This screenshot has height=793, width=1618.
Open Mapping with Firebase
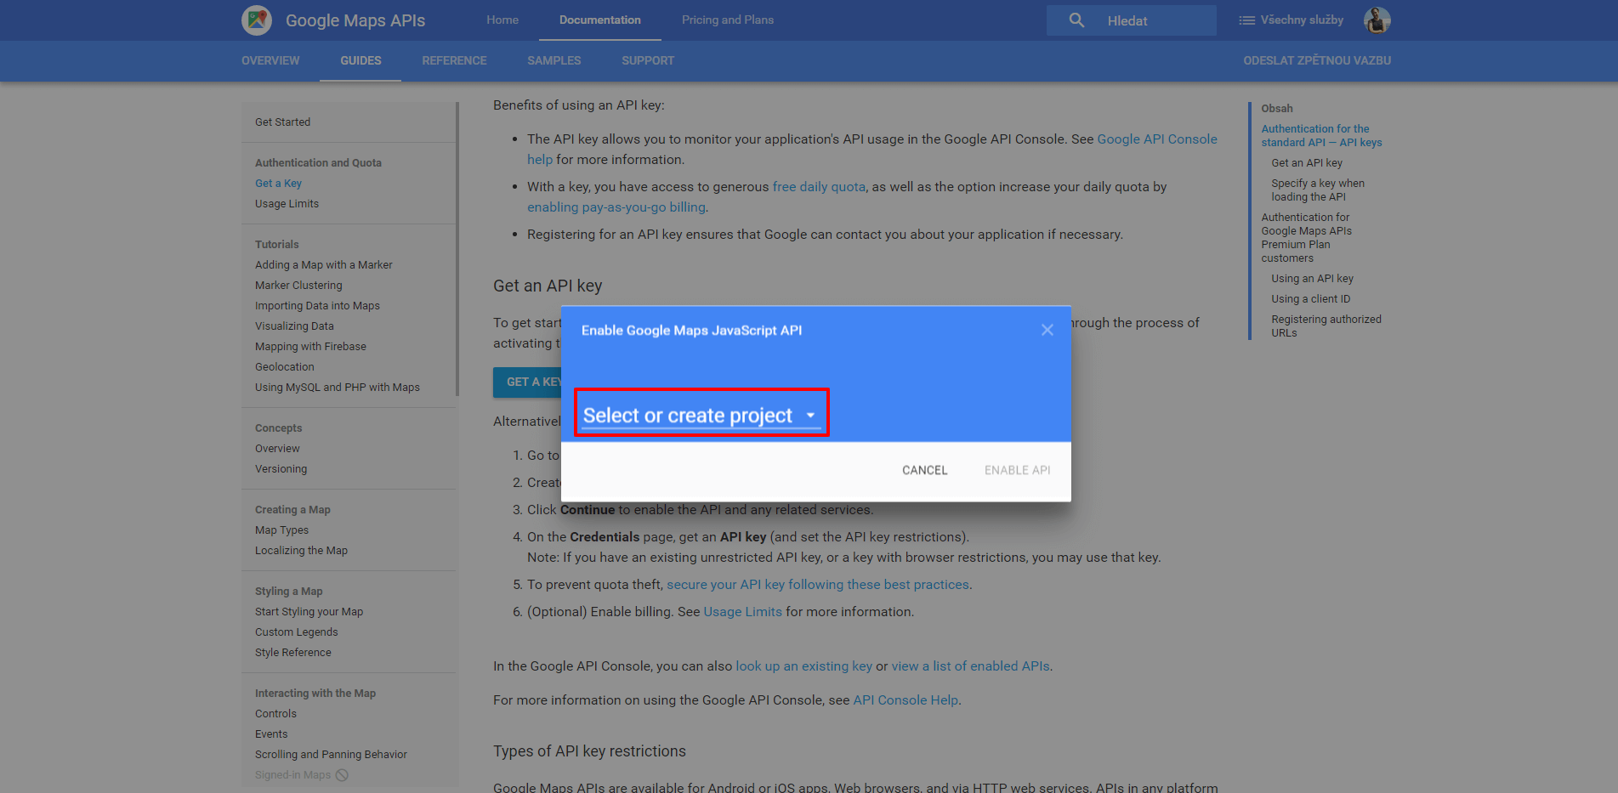[310, 346]
